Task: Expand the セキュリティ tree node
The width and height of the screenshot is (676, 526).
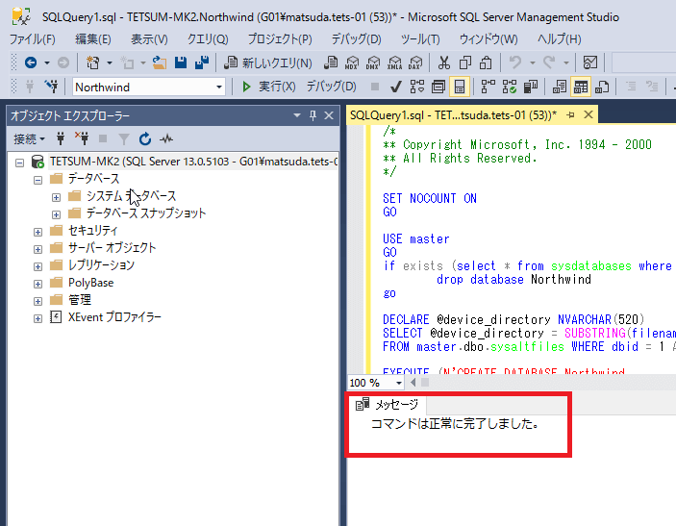Action: tap(38, 231)
